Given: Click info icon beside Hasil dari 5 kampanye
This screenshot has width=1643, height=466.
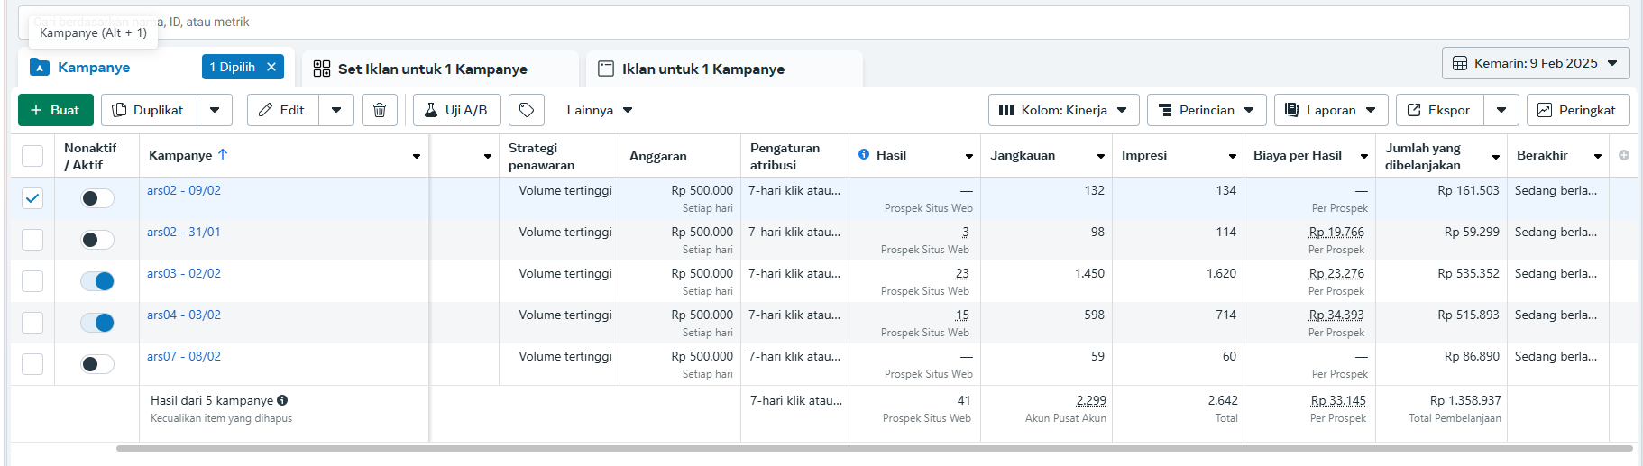Looking at the screenshot, I should [x=282, y=400].
